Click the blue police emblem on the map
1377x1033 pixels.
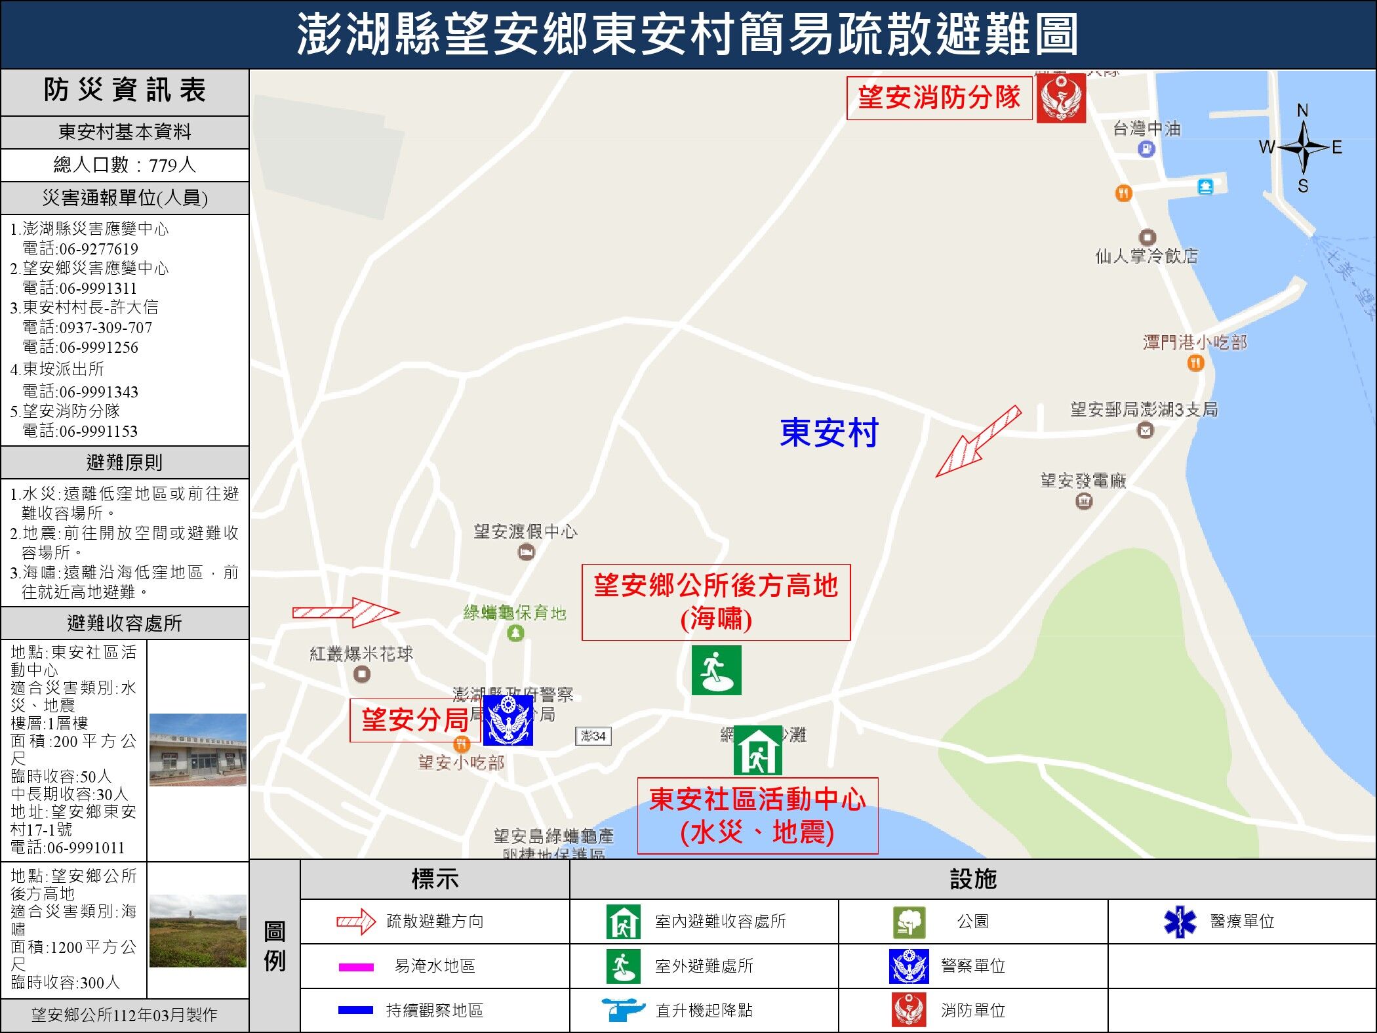tap(508, 721)
